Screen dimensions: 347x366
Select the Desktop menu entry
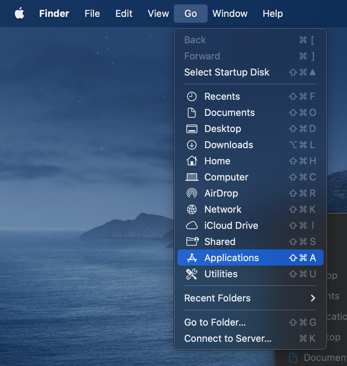point(223,129)
